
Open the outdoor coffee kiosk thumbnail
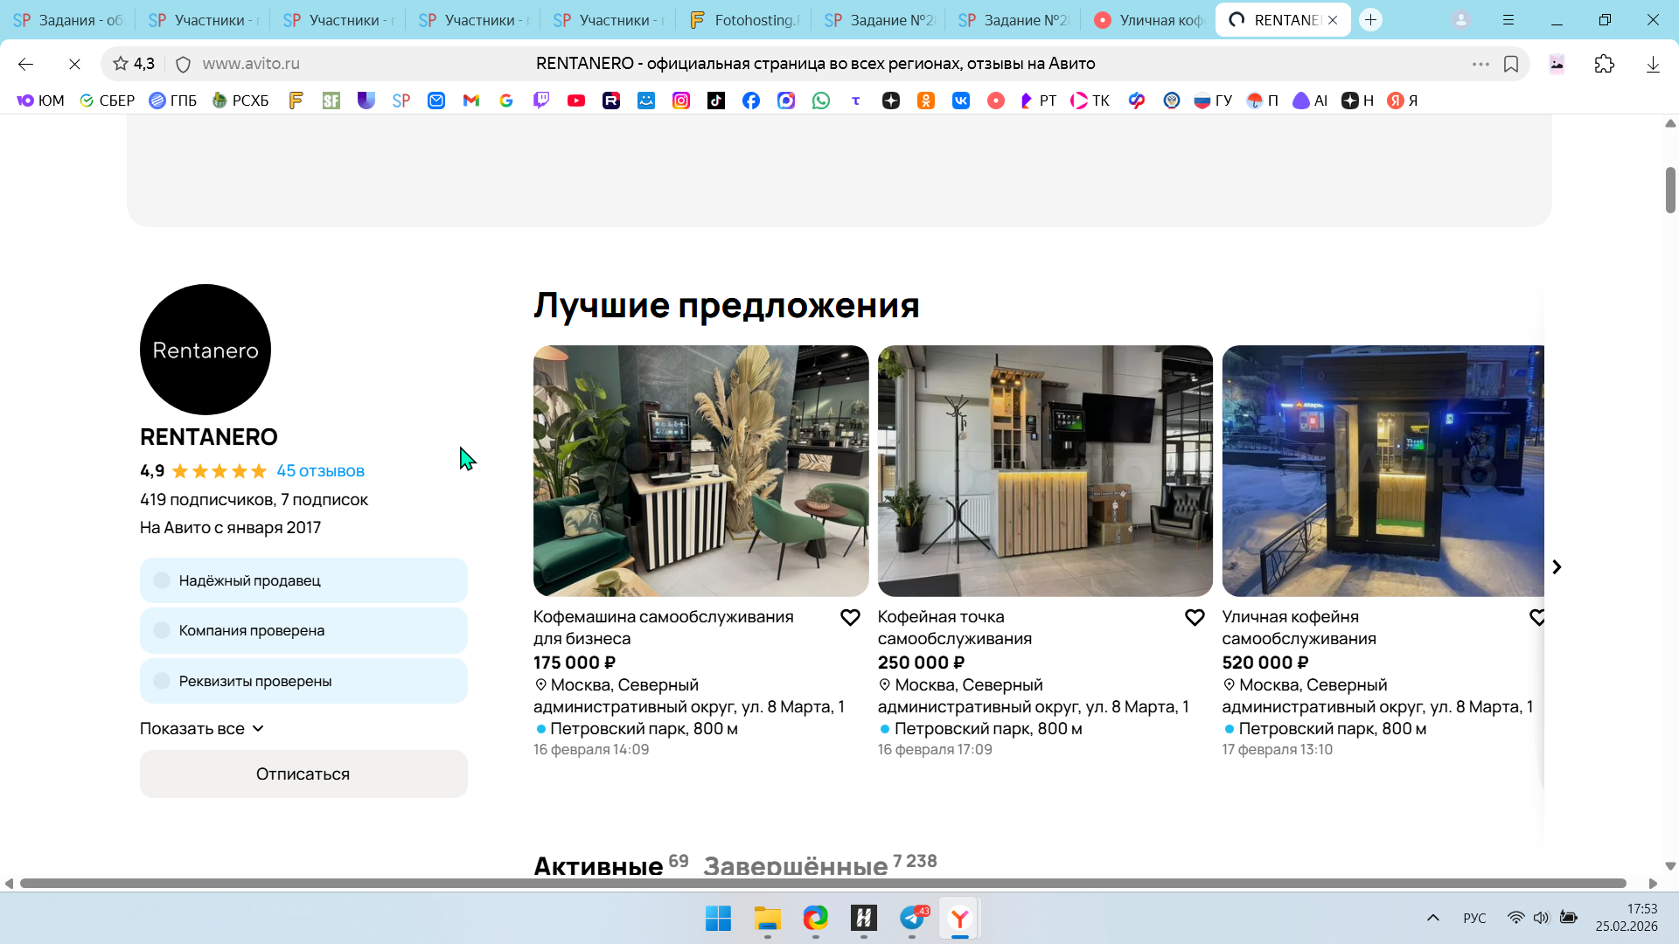pos(1382,471)
